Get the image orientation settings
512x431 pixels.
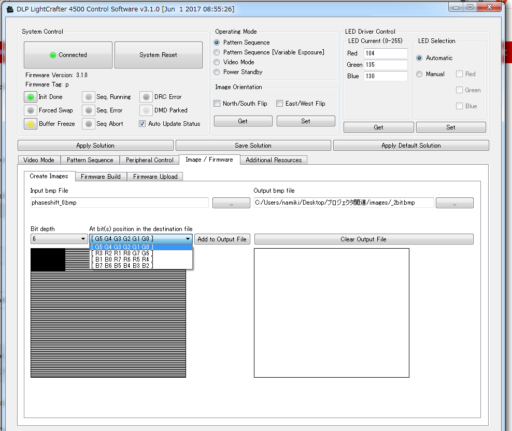[243, 121]
